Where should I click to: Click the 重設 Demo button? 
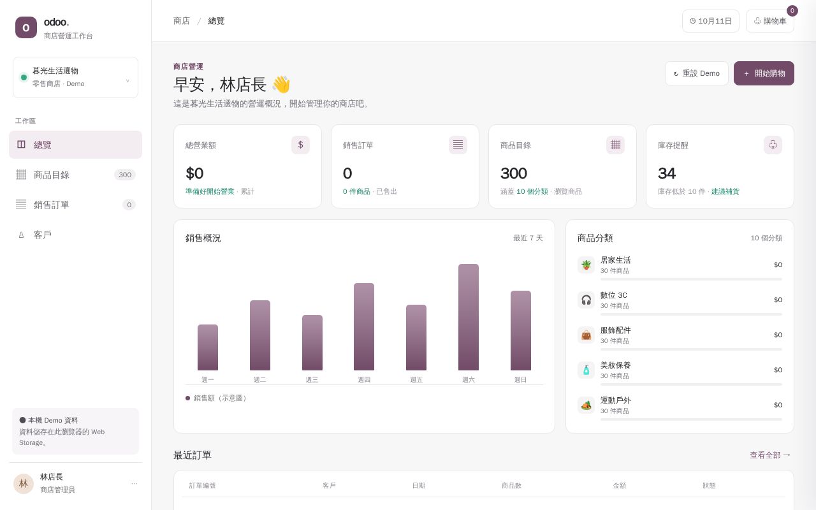(697, 73)
